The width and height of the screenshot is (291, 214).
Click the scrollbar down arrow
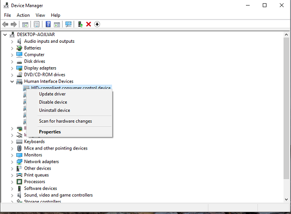286,199
